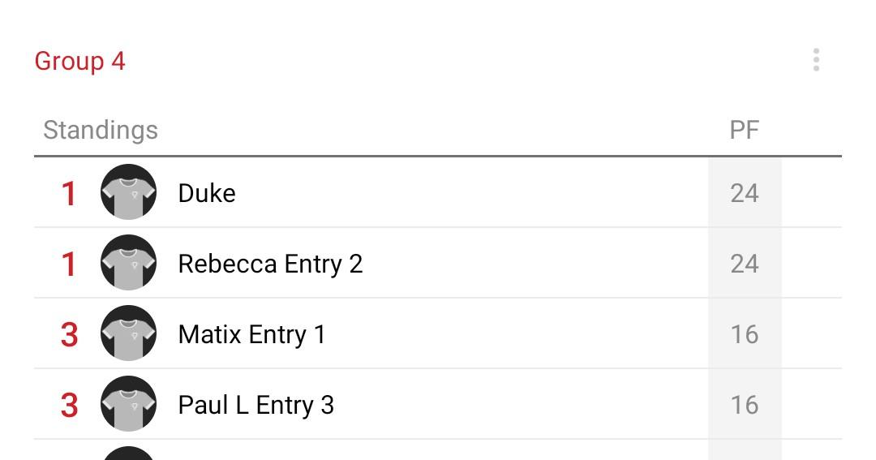Open the Matix Entry 1 entry
The image size is (876, 460).
point(251,334)
